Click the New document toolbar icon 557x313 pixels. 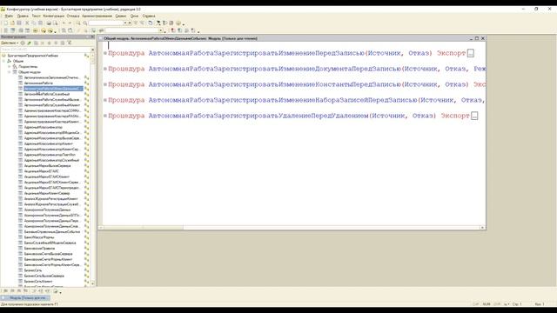[x=6, y=23]
